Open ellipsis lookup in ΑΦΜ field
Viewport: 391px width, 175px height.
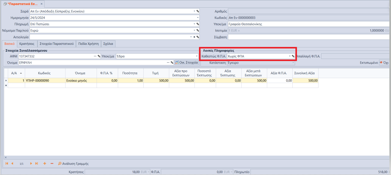tap(95, 56)
